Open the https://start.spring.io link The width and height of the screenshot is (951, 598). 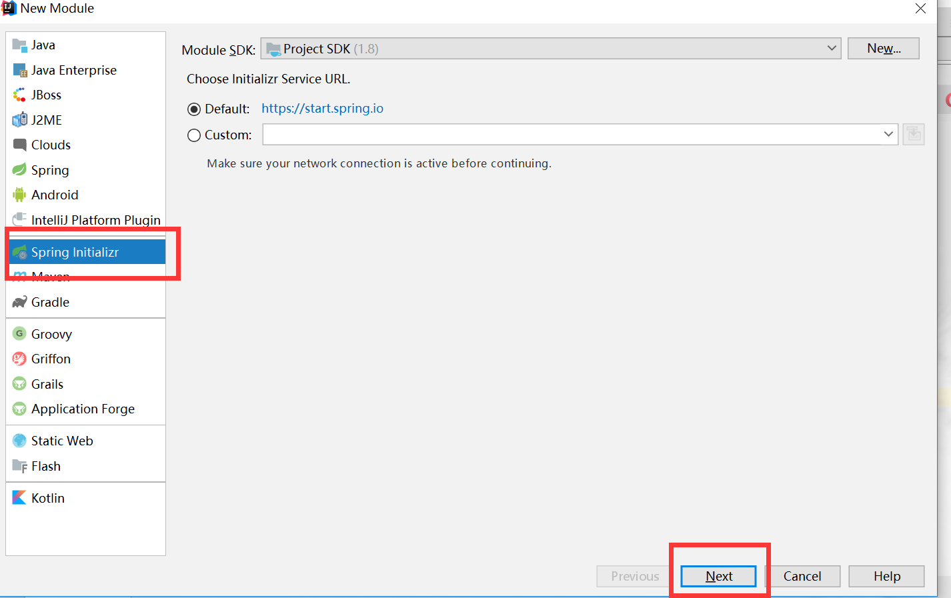point(322,109)
